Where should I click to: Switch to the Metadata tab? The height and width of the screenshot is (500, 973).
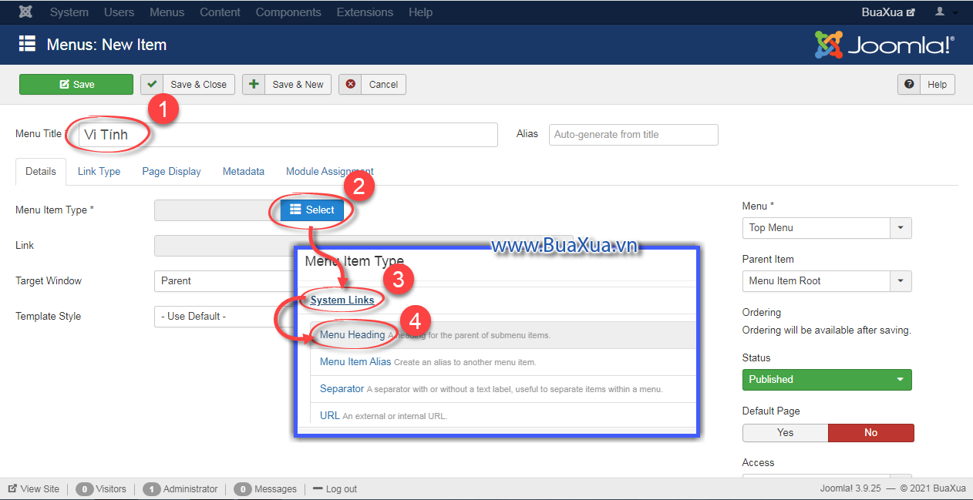244,172
